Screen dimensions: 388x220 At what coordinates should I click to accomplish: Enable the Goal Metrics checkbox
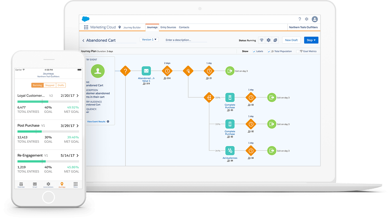click(298, 51)
